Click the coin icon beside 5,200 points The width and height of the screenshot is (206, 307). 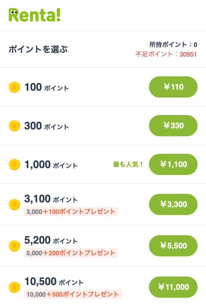coord(14,246)
